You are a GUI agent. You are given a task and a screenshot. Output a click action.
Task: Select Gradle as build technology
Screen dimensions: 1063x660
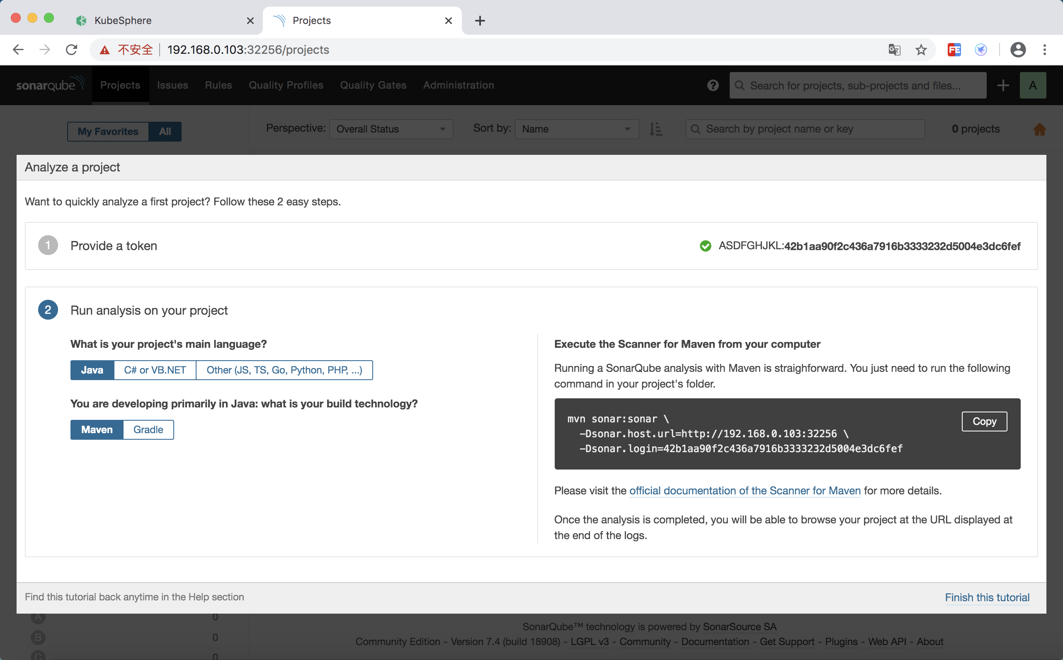pos(148,429)
